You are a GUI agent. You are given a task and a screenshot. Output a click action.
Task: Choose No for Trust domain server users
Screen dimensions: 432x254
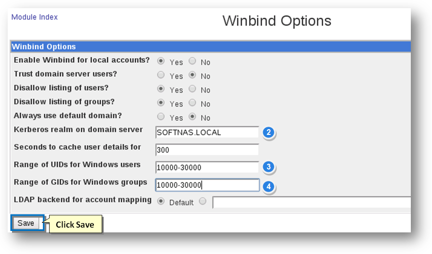(192, 75)
